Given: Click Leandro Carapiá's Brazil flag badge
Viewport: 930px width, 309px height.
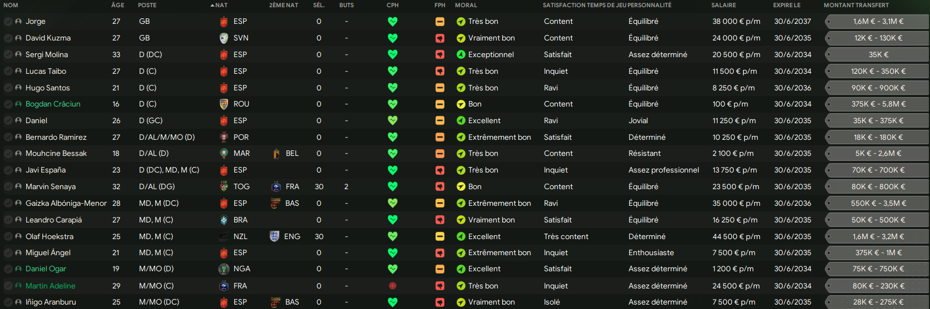Looking at the screenshot, I should pos(224,220).
